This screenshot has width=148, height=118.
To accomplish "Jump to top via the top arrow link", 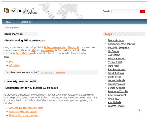I will pos(140,110).
